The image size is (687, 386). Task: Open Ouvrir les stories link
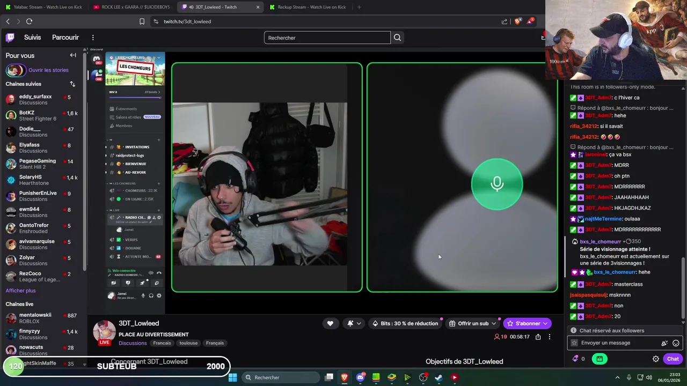tap(48, 70)
